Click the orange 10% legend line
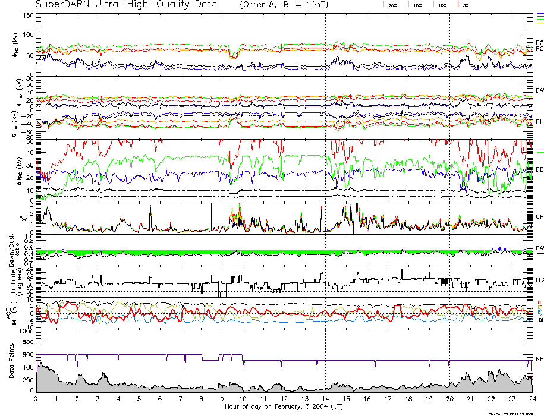Viewport: 544px width, 416px height. click(433, 5)
